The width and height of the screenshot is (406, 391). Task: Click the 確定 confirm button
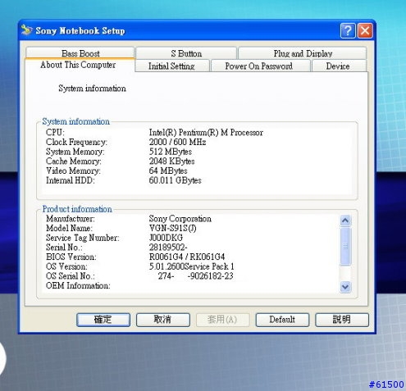coord(103,320)
